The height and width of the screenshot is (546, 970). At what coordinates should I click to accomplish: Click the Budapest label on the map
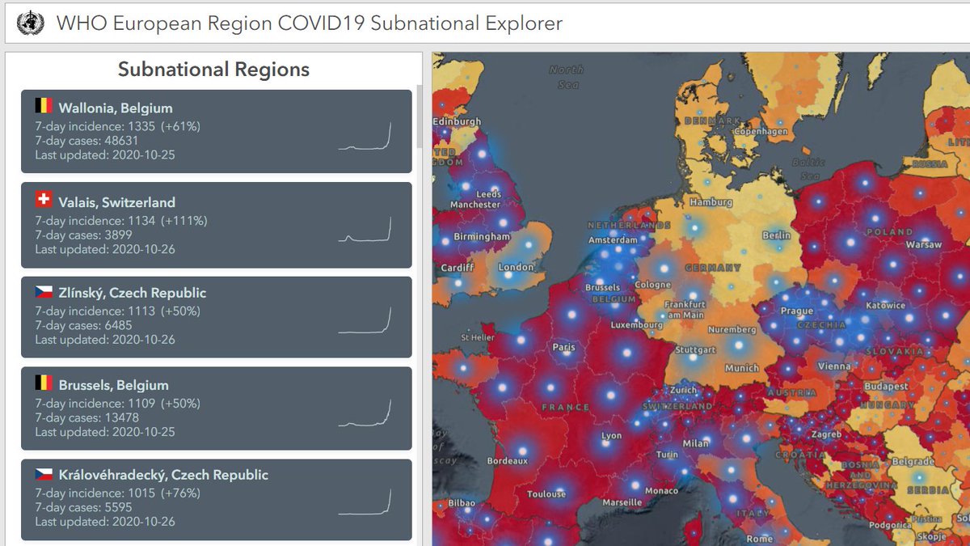coord(886,387)
